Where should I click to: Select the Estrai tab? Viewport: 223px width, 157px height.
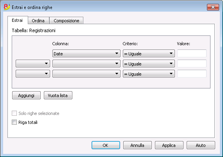coord(17,20)
